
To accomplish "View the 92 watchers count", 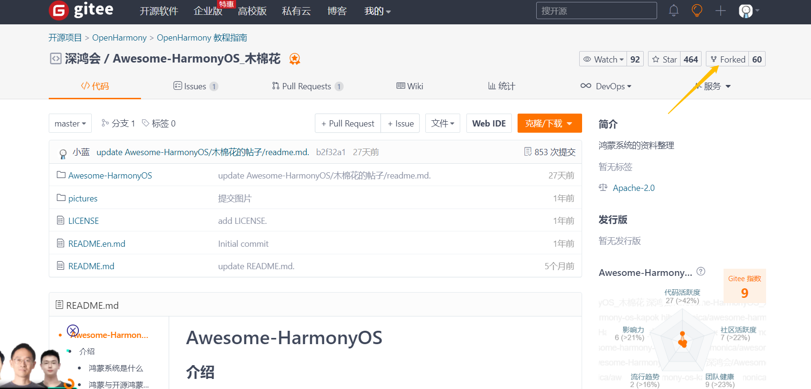I will 635,59.
